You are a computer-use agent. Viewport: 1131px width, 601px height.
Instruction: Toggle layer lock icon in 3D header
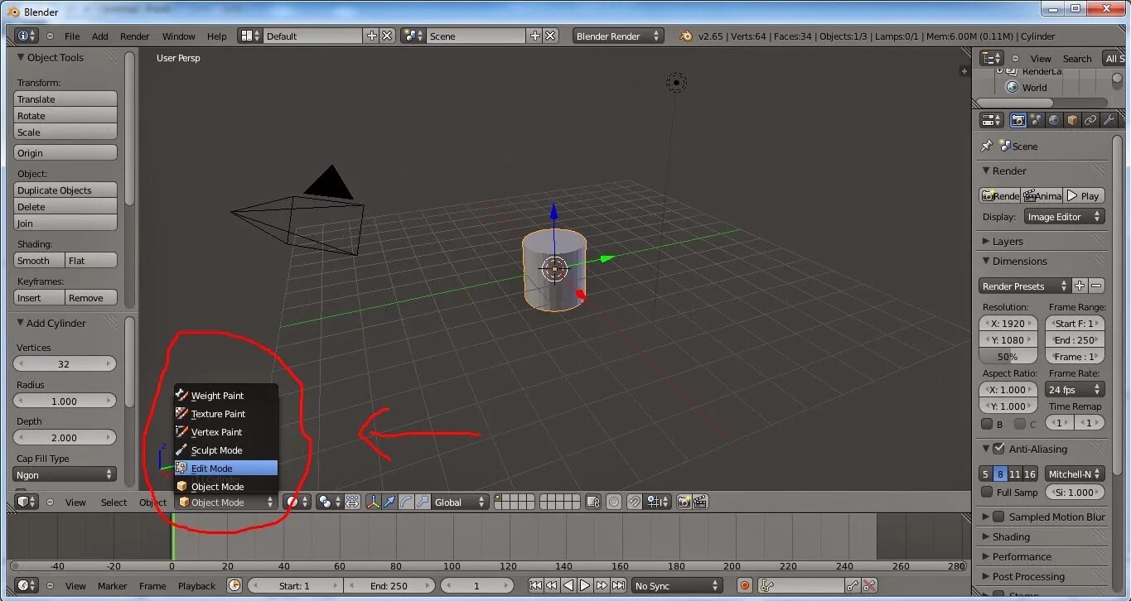coord(592,502)
